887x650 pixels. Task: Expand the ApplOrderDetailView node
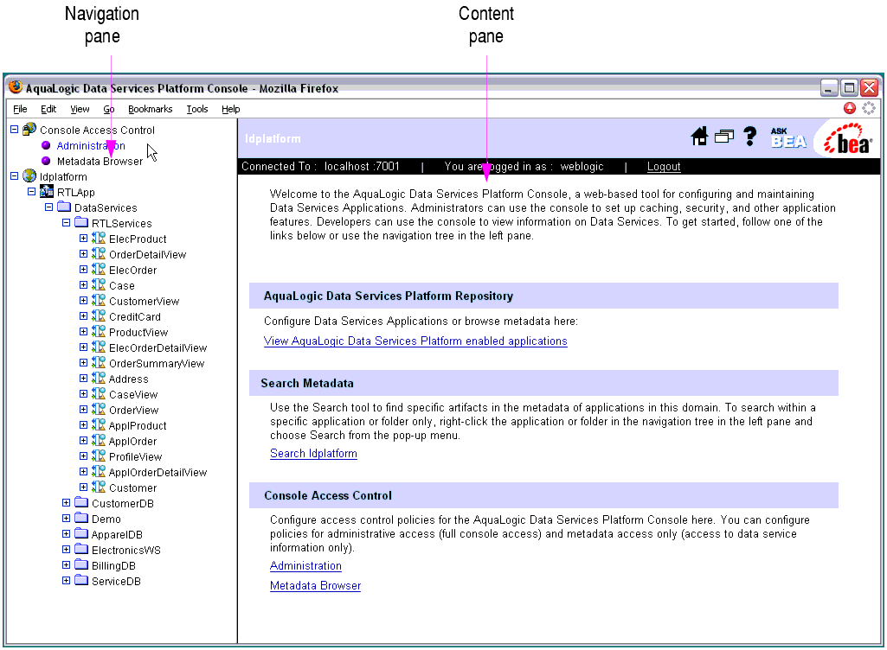click(83, 471)
